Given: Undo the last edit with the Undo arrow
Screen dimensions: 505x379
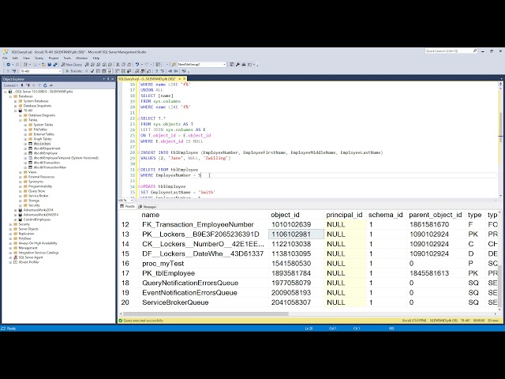Looking at the screenshot, I should (x=137, y=65).
